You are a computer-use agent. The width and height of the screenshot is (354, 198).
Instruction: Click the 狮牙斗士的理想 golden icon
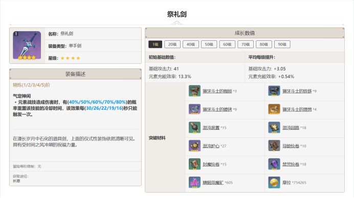coord(274,109)
